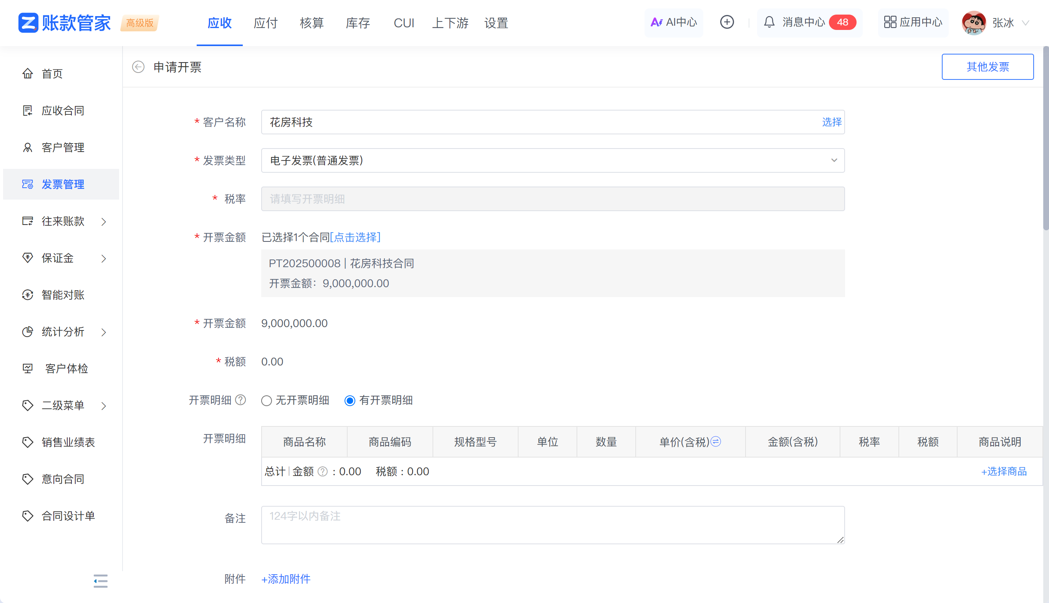Screen dimensions: 1049x603
Task: Open user menu next to 张冰
Action: 1025,23
